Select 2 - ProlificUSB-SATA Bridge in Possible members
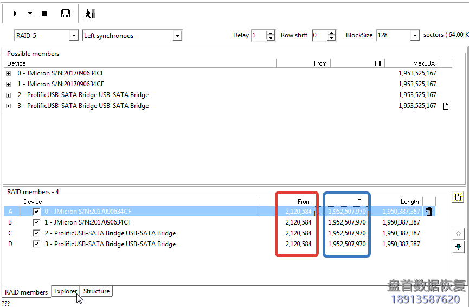This screenshot has height=307, width=469. [x=83, y=95]
